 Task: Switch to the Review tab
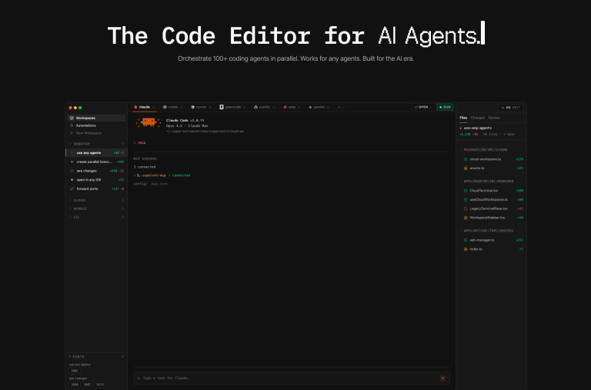point(494,118)
